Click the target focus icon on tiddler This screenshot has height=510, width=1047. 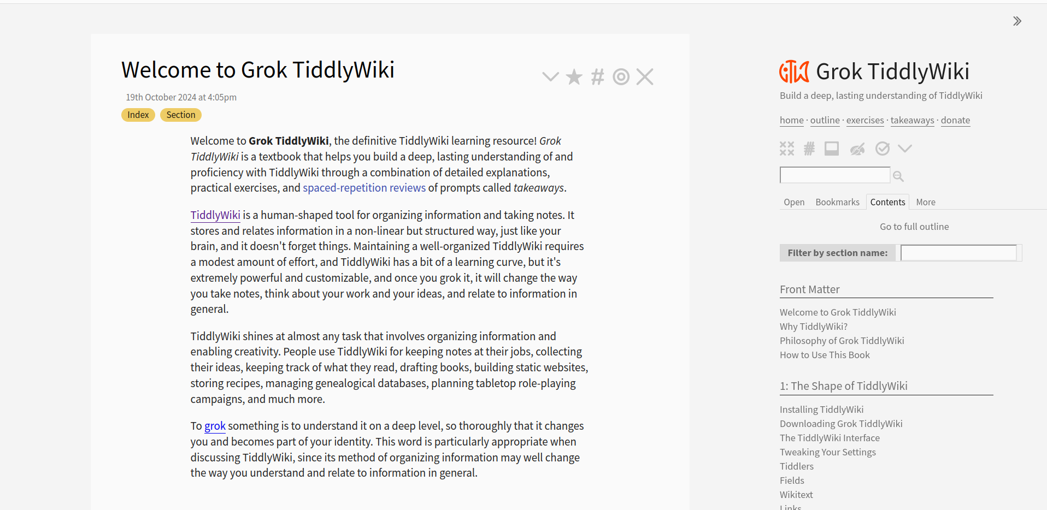tap(621, 77)
